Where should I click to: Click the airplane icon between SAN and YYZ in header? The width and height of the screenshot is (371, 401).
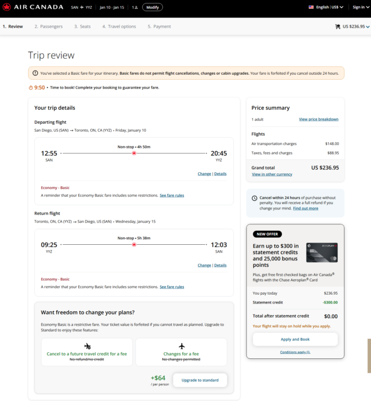pos(82,7)
